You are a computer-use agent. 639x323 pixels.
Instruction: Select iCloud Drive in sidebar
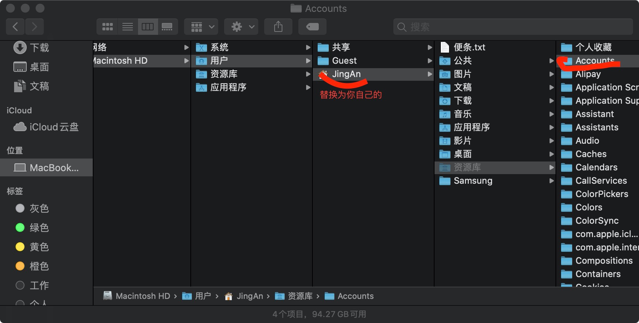[x=54, y=127]
